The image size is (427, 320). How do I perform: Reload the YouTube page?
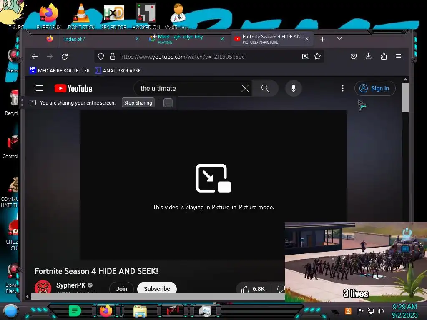pyautogui.click(x=65, y=57)
